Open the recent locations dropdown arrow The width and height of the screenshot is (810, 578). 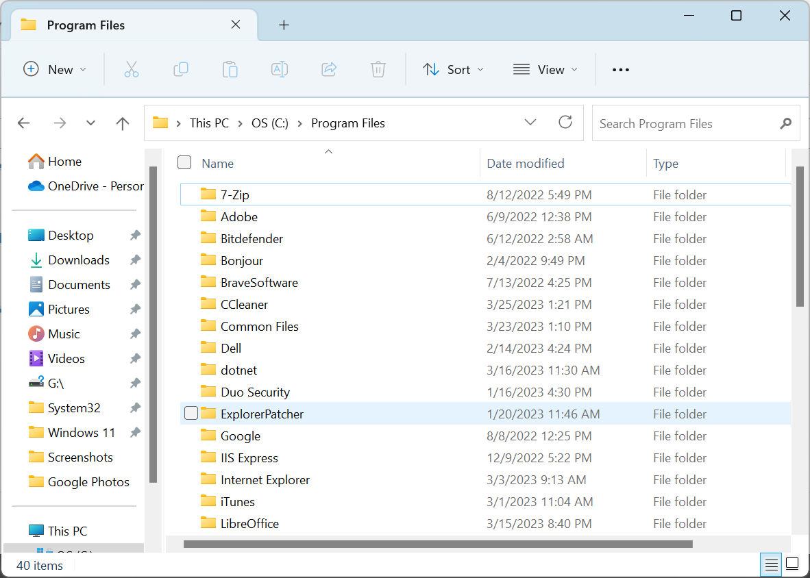tap(91, 123)
